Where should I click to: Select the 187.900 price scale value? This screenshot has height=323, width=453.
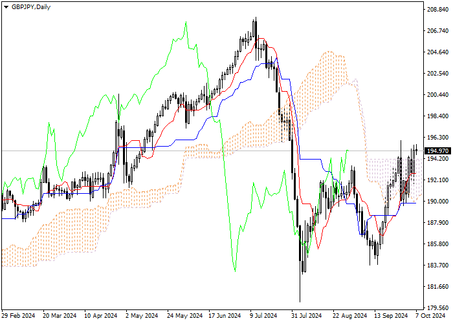[x=437, y=223]
